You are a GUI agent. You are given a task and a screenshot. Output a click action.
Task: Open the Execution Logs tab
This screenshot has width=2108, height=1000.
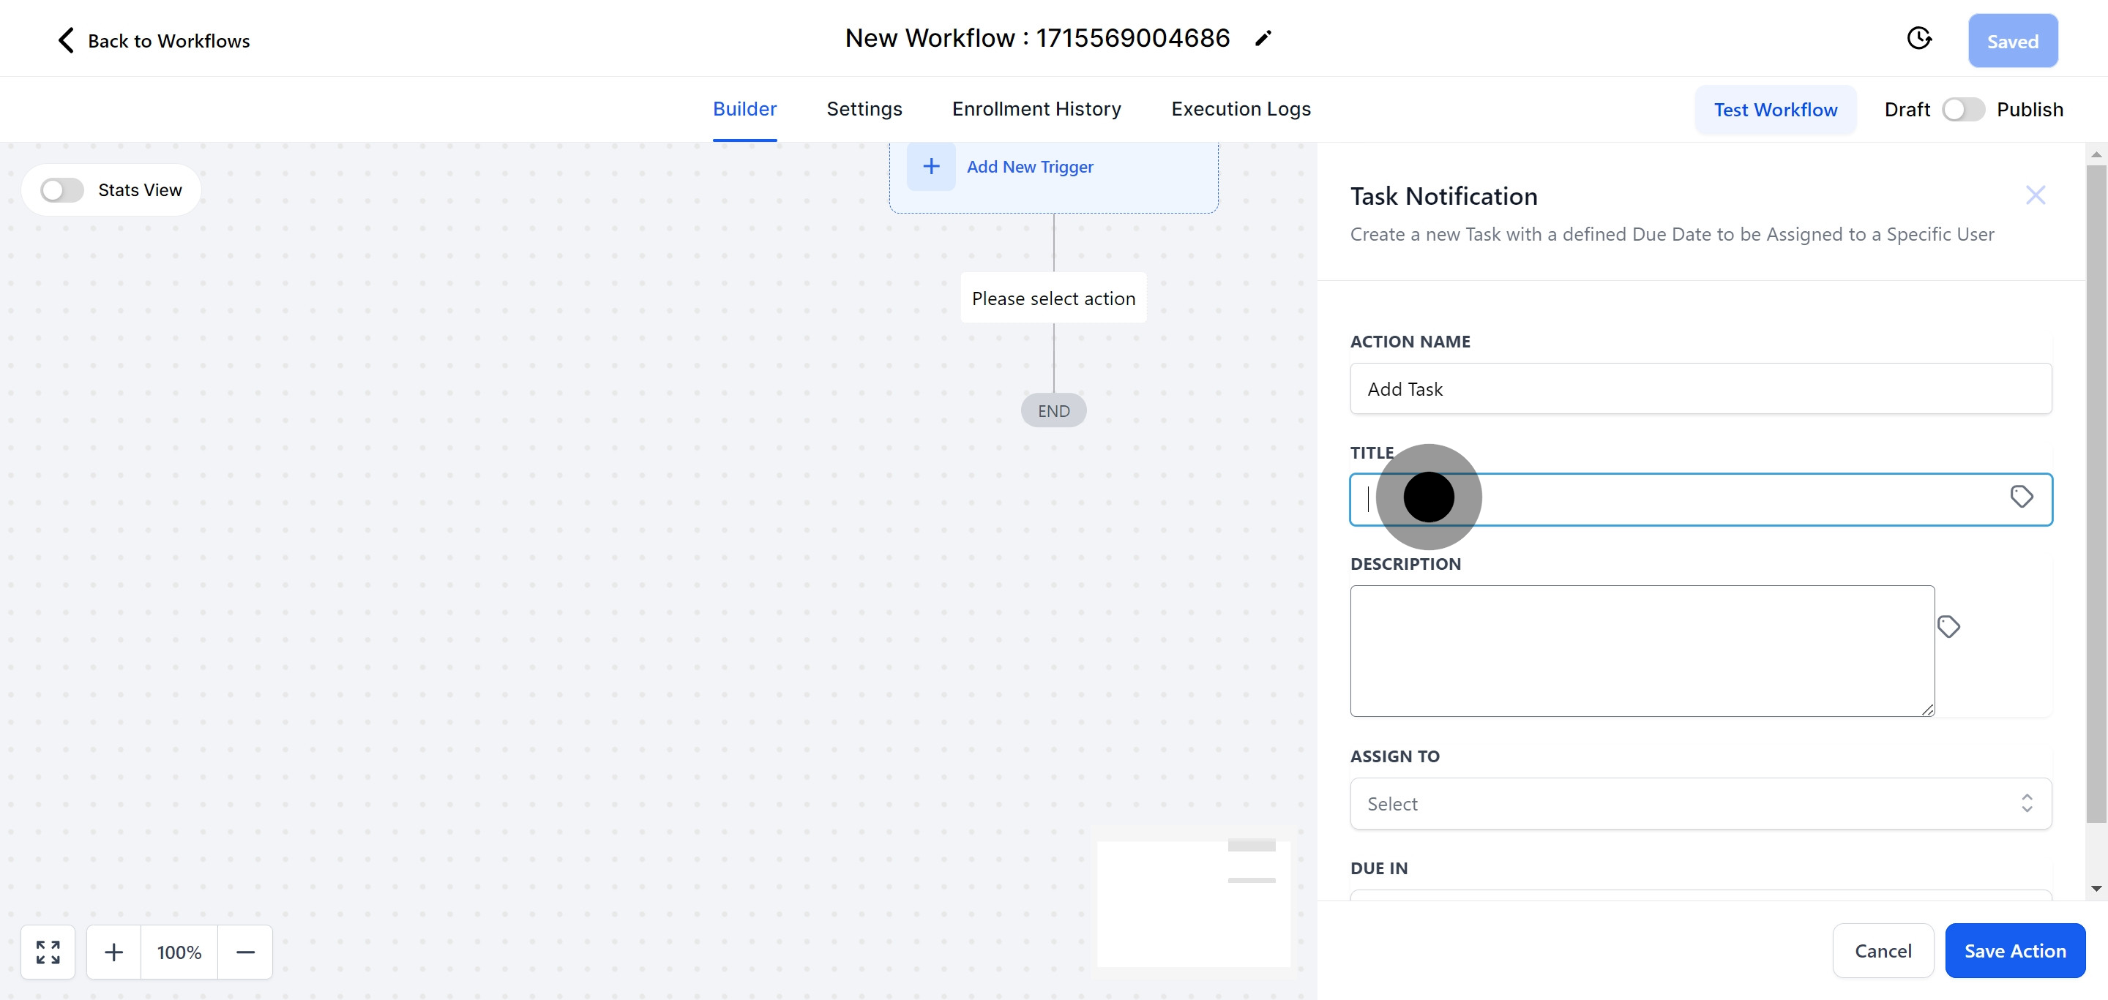point(1240,109)
